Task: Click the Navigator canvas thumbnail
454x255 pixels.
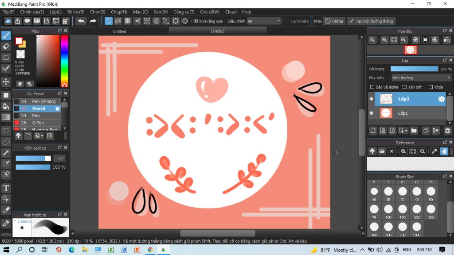Action: [x=410, y=50]
